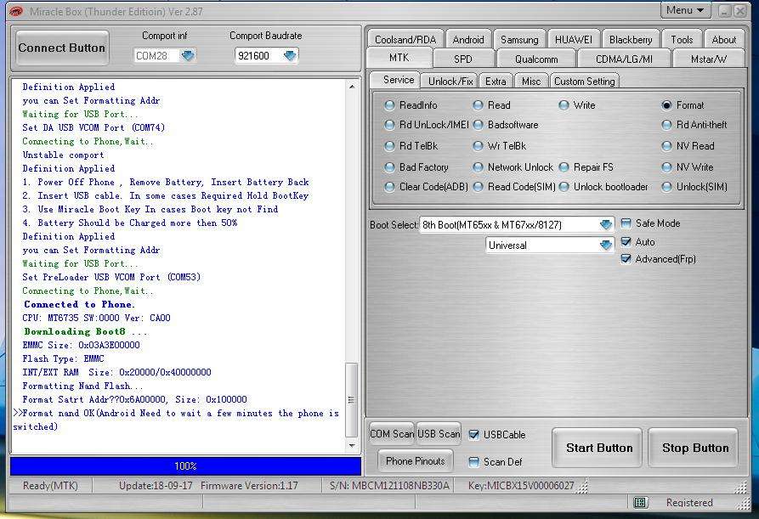Click the status bar table icon near Registered
The image size is (759, 519).
(639, 503)
